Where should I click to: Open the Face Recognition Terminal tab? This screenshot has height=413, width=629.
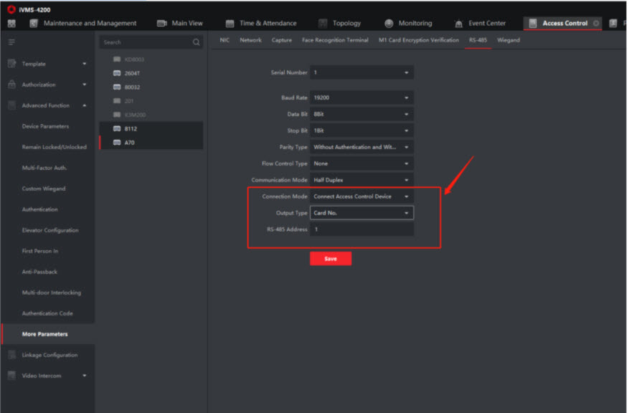tap(335, 40)
